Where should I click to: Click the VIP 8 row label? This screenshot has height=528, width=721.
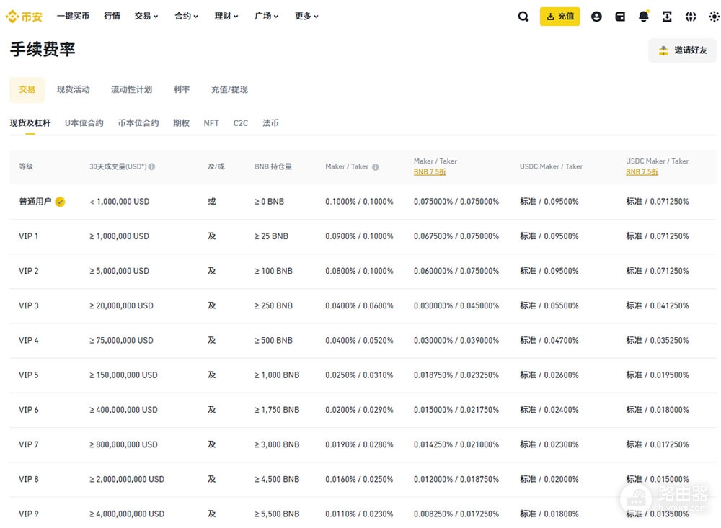pyautogui.click(x=29, y=479)
